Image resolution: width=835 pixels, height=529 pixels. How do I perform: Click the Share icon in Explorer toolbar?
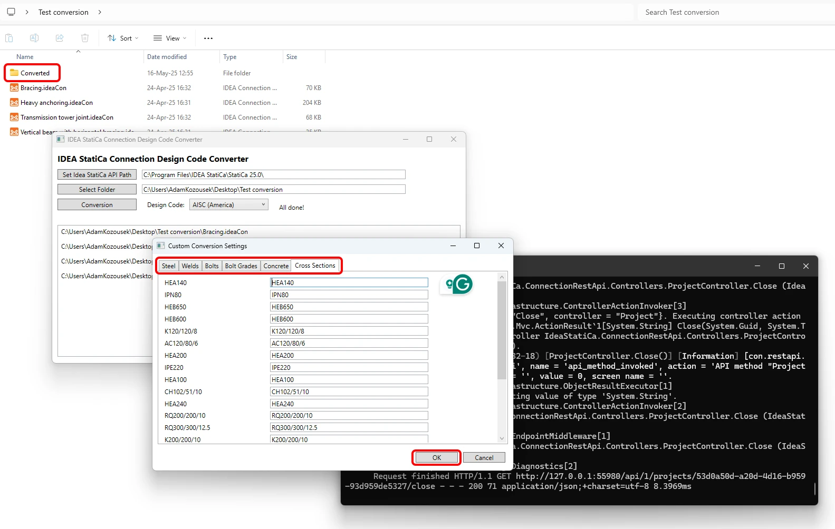[x=60, y=38]
